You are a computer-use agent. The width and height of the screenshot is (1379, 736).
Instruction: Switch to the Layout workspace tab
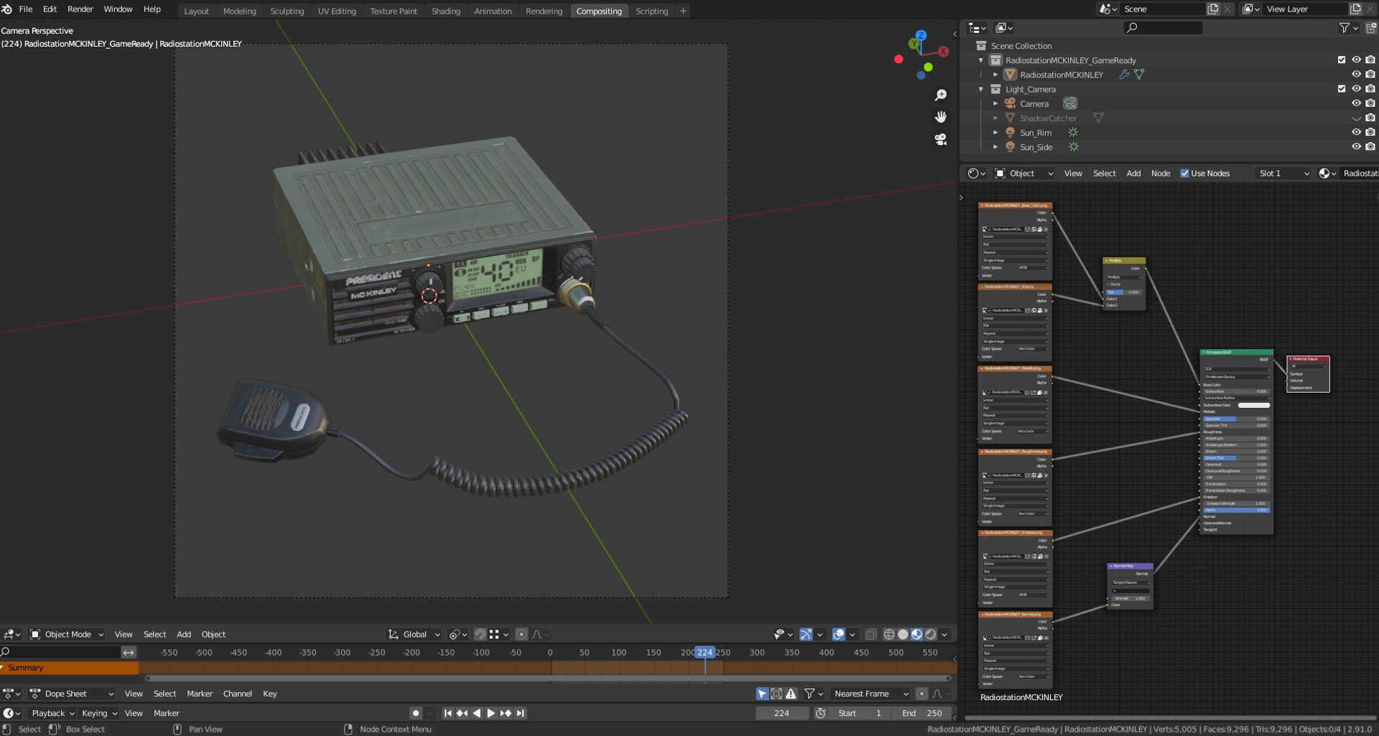[x=196, y=11]
